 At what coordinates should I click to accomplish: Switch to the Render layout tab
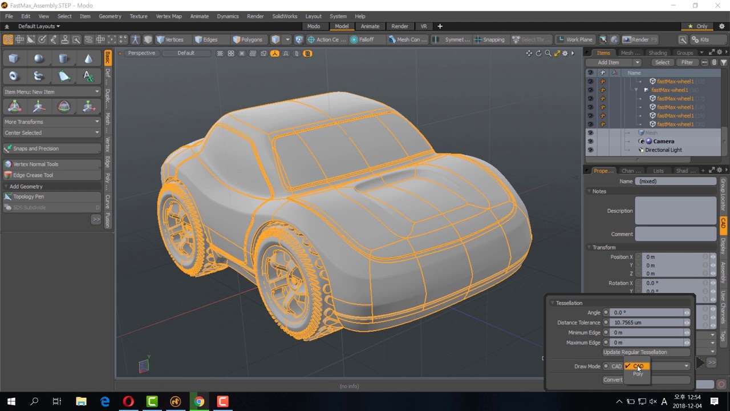click(400, 26)
